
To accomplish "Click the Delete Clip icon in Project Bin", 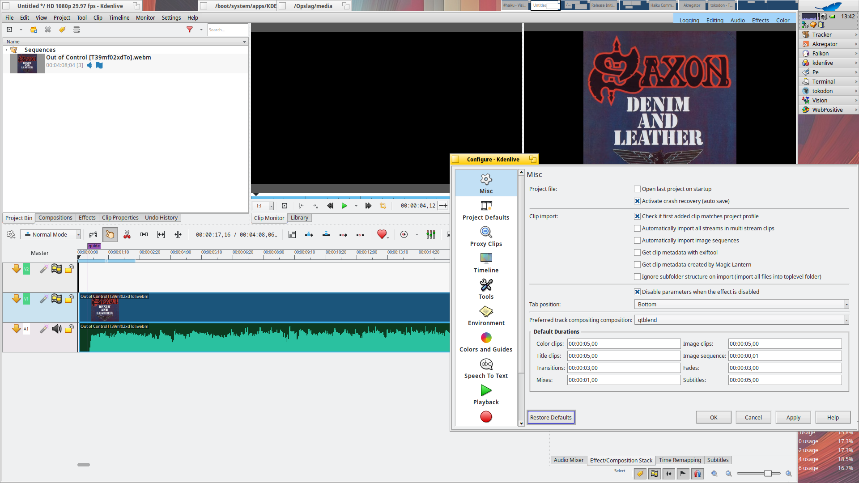I will coord(48,30).
